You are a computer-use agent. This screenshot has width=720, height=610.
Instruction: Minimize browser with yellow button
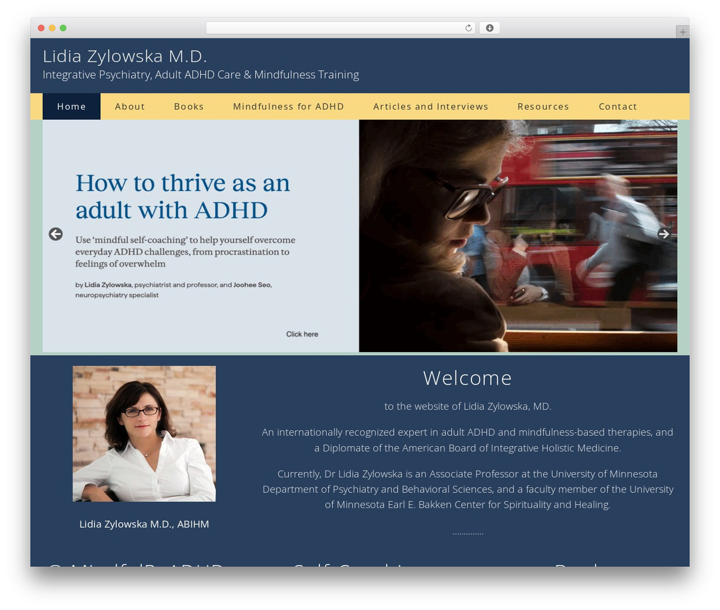coord(52,28)
